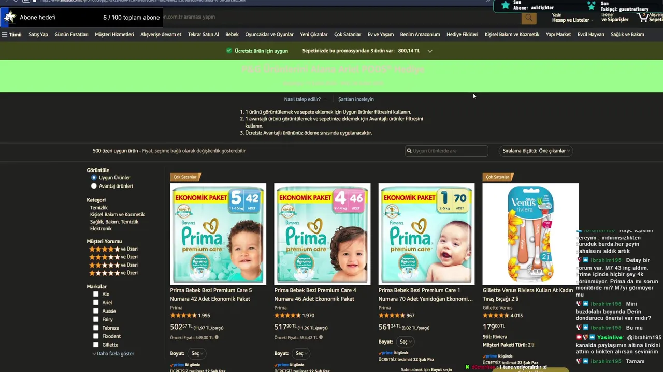Click the search icon in Uygun ürünlerde ara
This screenshot has height=372, width=663.
click(409, 151)
